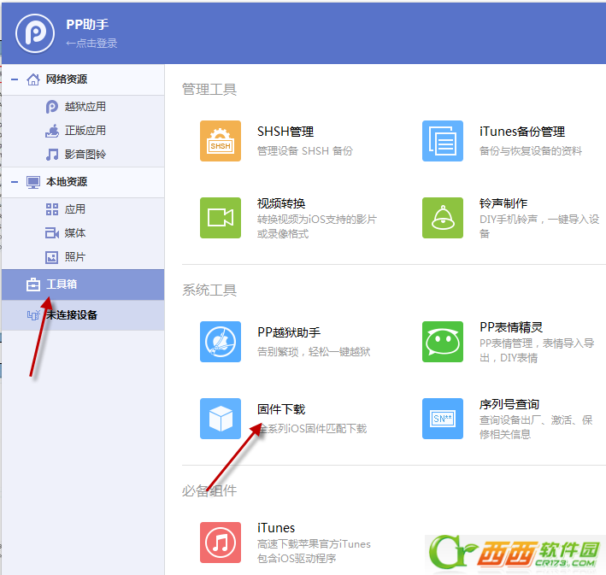Image resolution: width=606 pixels, height=575 pixels.
Task: Open 照片 in sidebar
Action: [75, 257]
